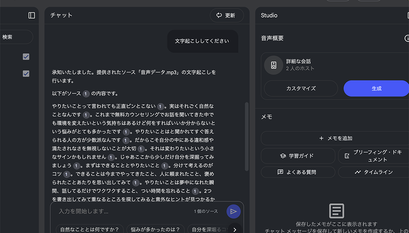Click the Studio panel heading
This screenshot has width=409, height=233.
point(269,15)
